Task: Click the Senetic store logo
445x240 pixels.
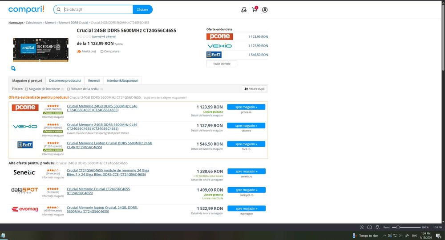Action: point(24,172)
